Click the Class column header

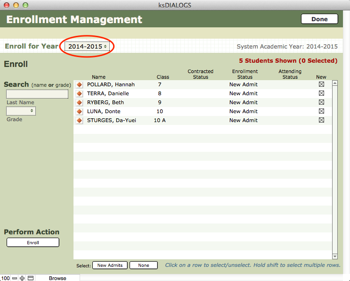coord(163,77)
